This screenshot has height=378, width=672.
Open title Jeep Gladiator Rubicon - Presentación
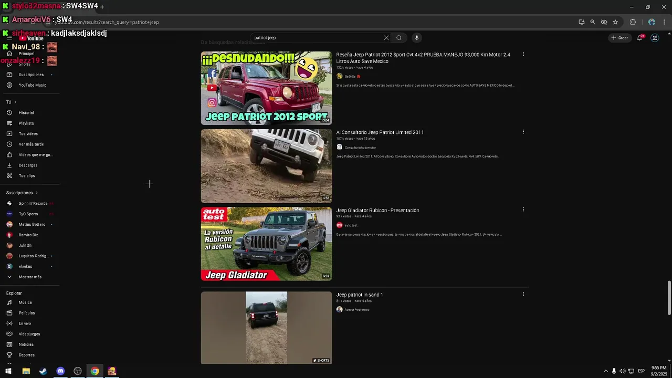pos(377,211)
